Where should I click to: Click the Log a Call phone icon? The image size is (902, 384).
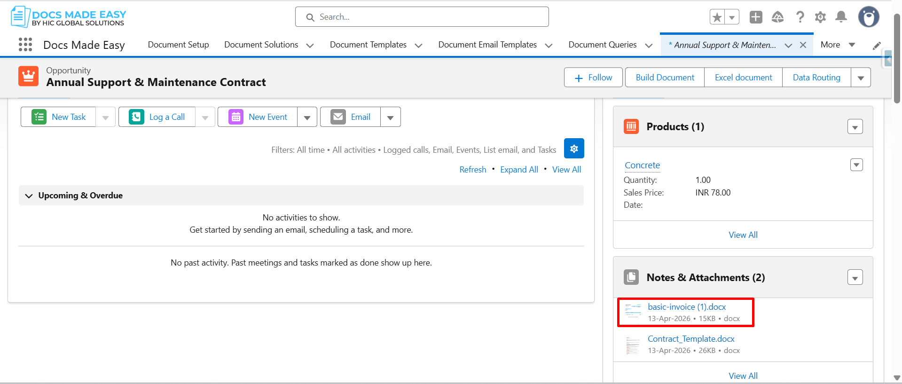point(136,117)
